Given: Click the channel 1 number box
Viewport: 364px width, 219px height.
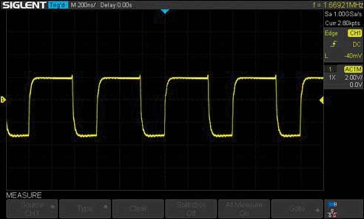Looking at the screenshot, I should (330, 69).
